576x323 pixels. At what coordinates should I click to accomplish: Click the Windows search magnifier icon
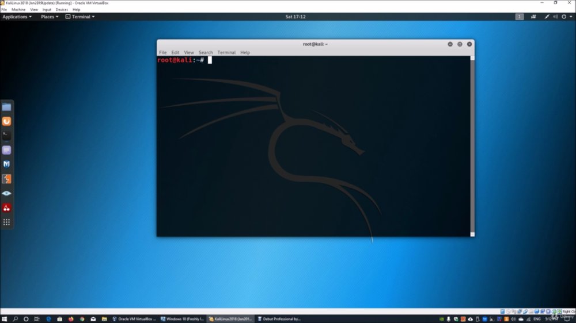[16, 319]
